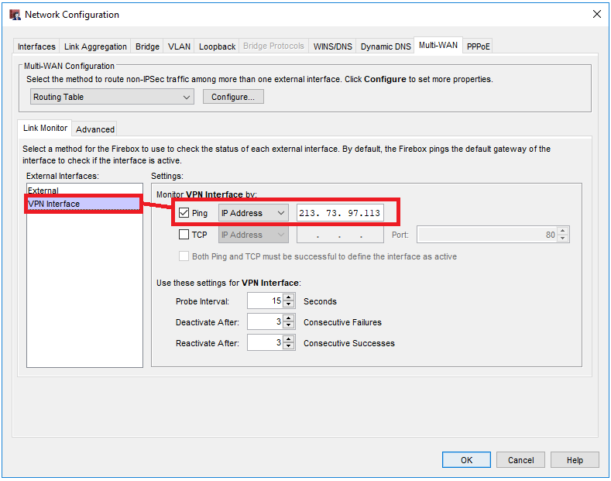Click the Network Configuration title bar icon
611x481 pixels.
[x=14, y=14]
